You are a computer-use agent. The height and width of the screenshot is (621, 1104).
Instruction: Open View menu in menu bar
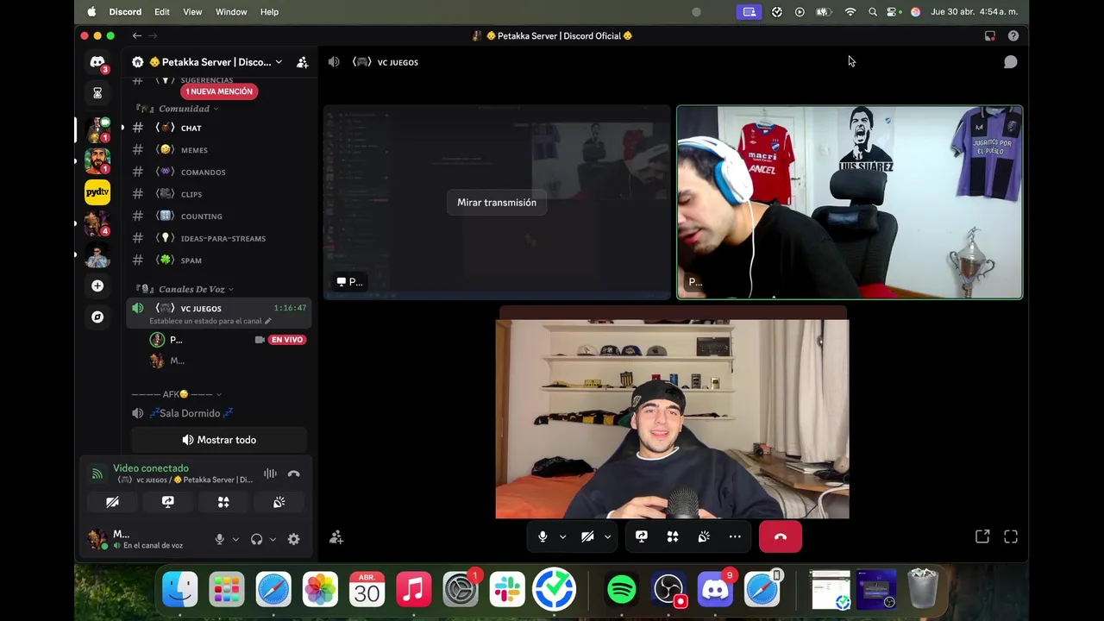coord(192,12)
